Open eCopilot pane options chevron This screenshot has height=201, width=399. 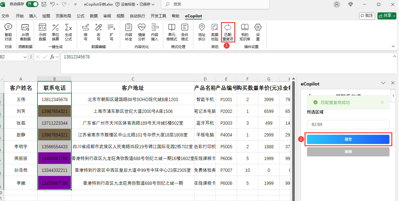(383, 83)
